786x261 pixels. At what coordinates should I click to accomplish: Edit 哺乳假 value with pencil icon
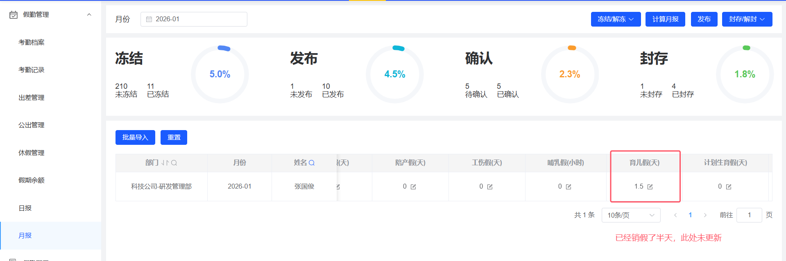point(569,187)
